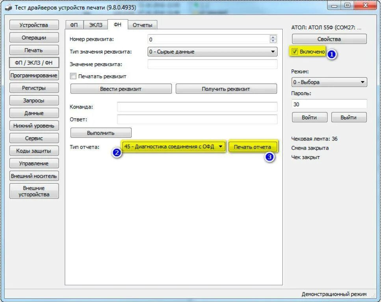Viewport: 381px width, 302px height.
Task: Open the Режим dropdown
Action: point(329,82)
